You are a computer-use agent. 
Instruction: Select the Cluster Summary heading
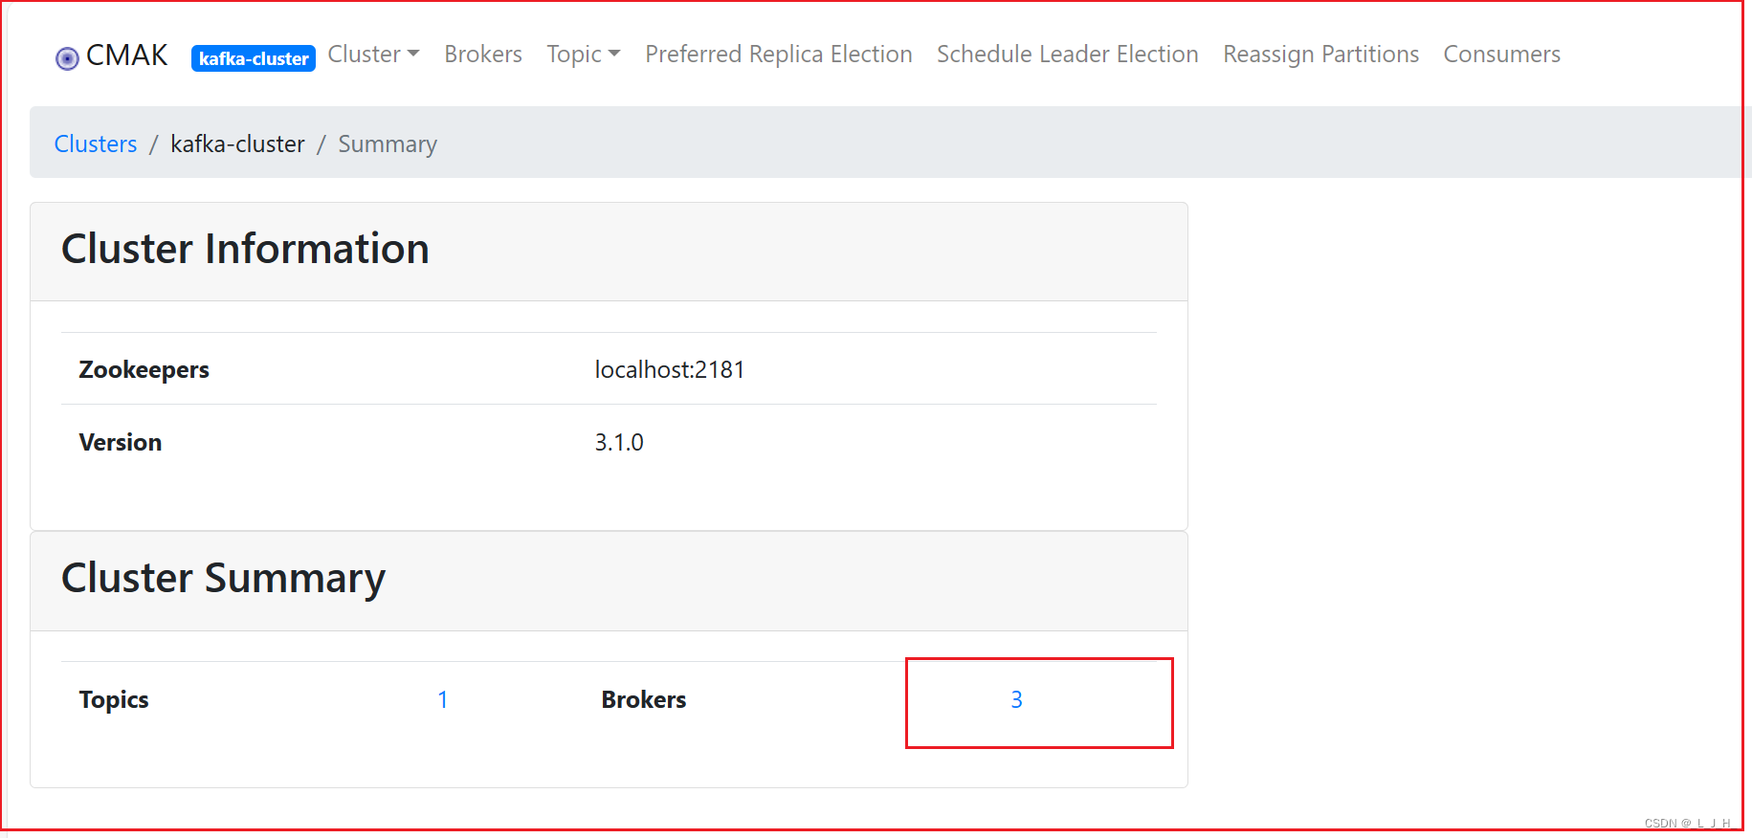click(223, 578)
